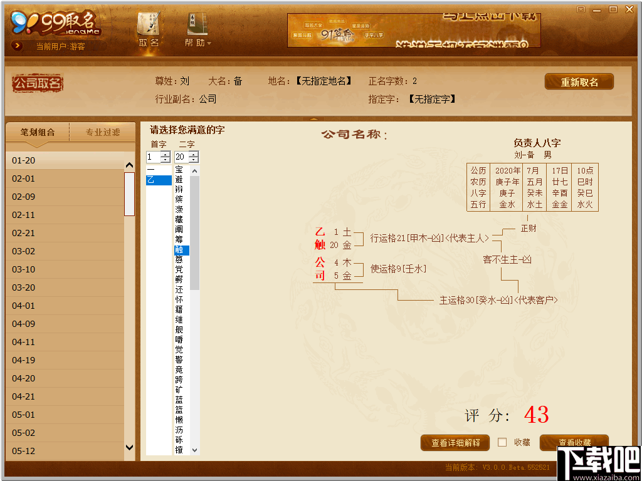Image resolution: width=642 pixels, height=481 pixels.
Task: Select stroke combination 02-11
Action: tap(65, 215)
